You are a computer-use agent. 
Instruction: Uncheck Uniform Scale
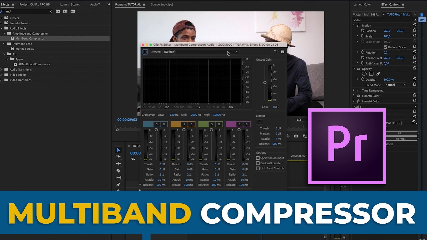pos(385,47)
